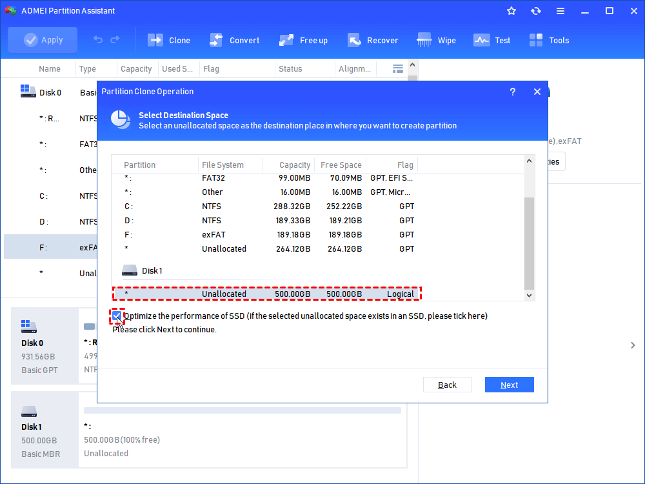Viewport: 645px width, 484px height.
Task: Open the Clone tool
Action: pos(169,40)
